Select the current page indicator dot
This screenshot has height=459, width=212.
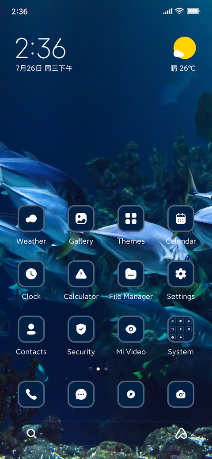98,369
